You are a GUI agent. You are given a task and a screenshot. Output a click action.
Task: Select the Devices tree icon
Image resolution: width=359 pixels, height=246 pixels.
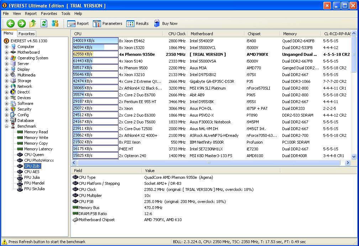pyautogui.click(x=13, y=98)
